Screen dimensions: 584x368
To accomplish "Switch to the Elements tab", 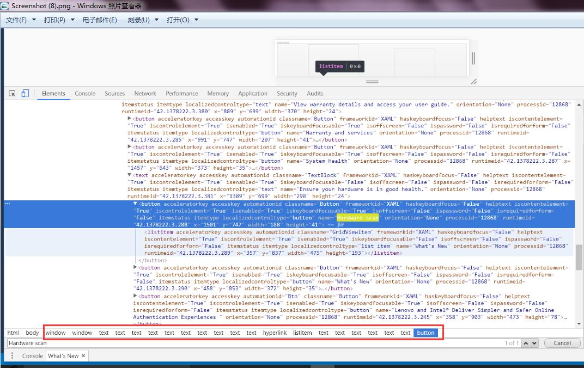I will click(53, 94).
